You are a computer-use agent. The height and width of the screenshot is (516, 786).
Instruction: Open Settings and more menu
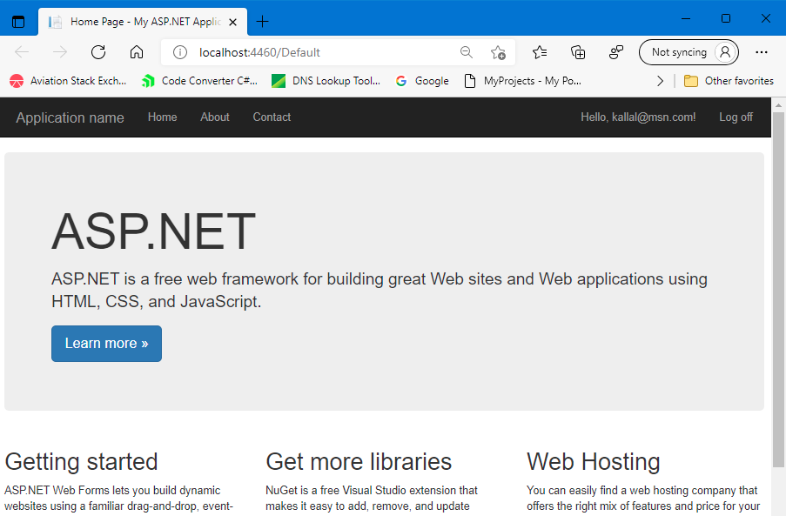tap(762, 52)
